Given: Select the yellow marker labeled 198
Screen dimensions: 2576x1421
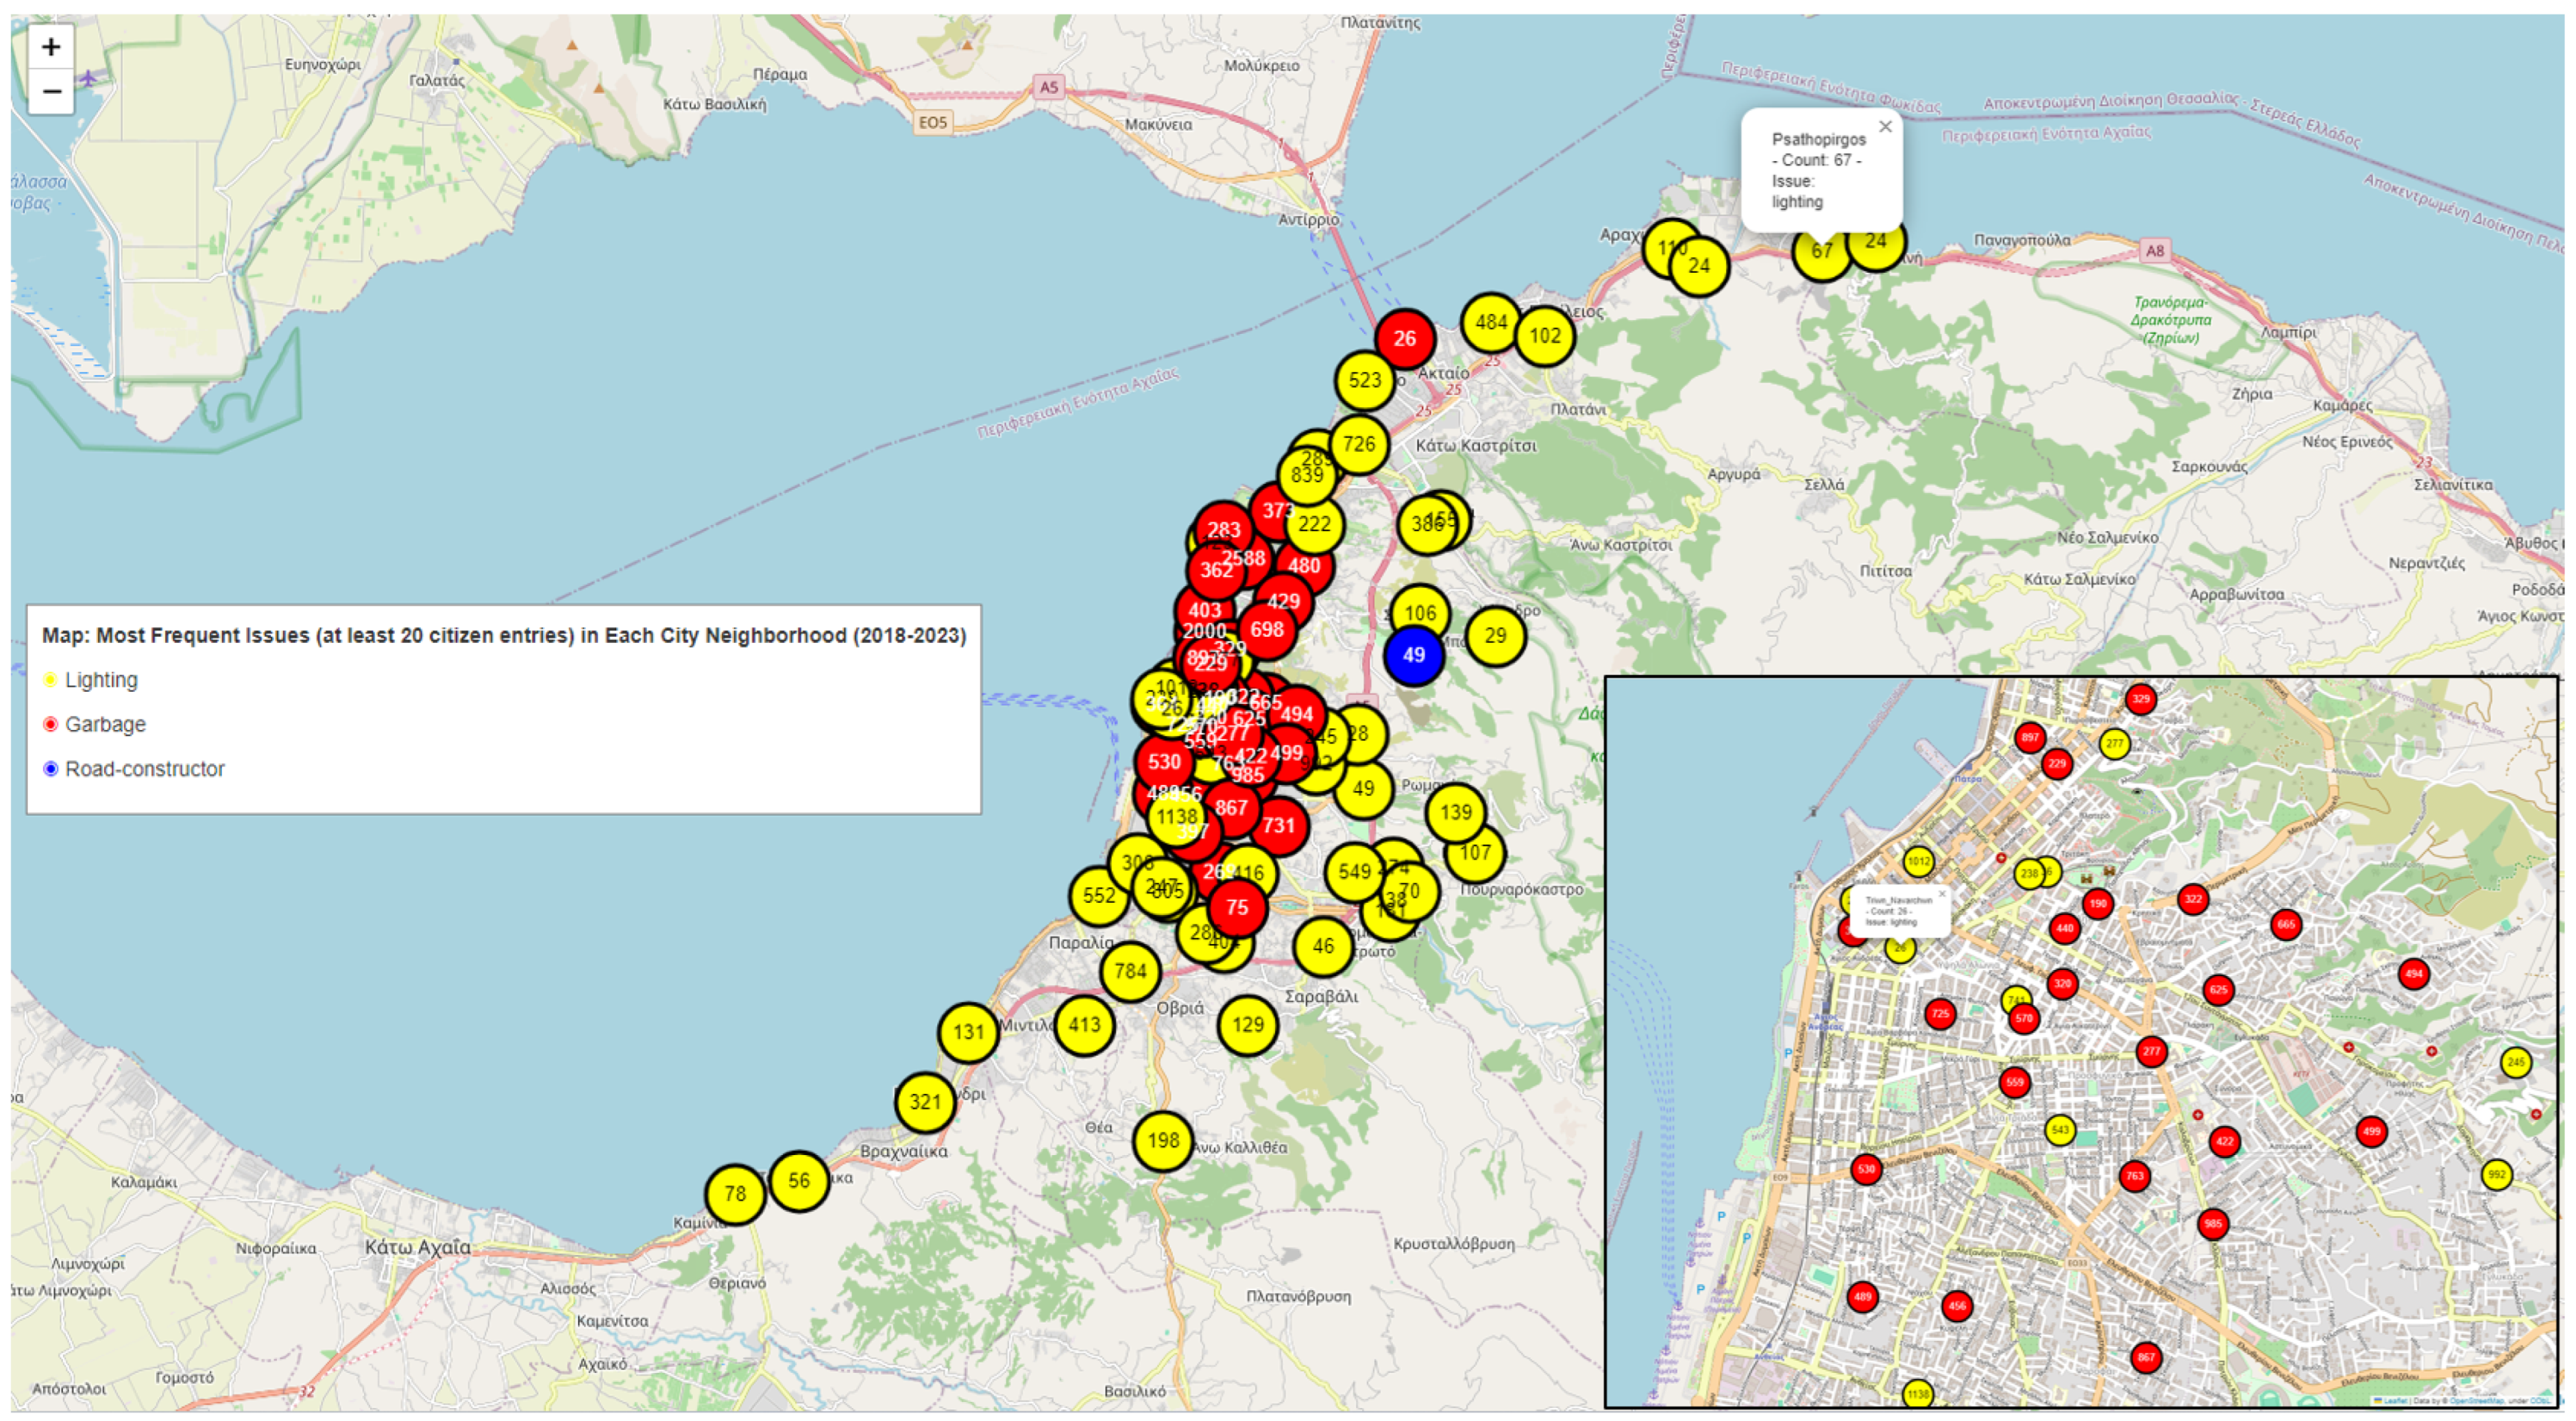Looking at the screenshot, I should 1162,1141.
